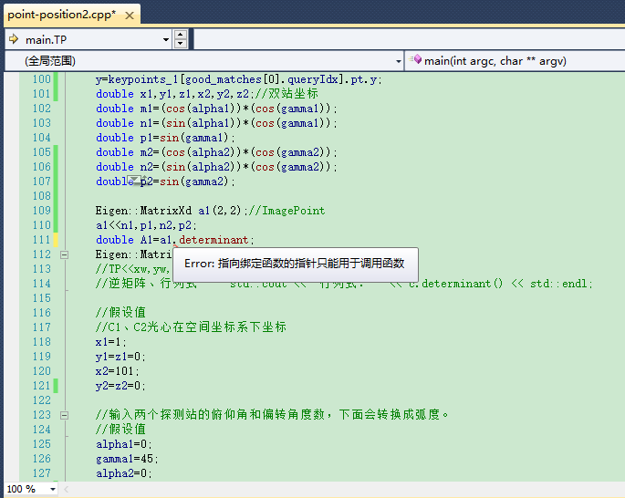Collapse the comment block at line 123
Screen dimensions: 625x498
pyautogui.click(x=64, y=415)
